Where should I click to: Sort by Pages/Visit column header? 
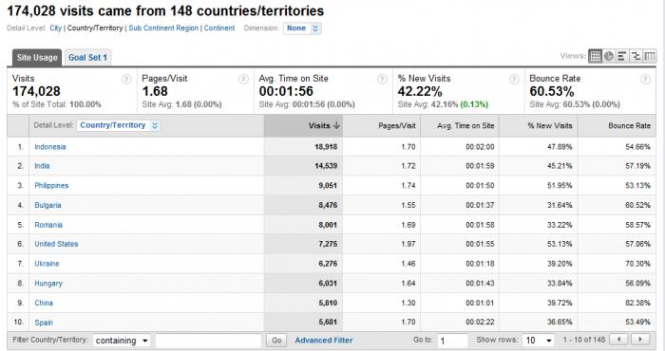pyautogui.click(x=382, y=126)
